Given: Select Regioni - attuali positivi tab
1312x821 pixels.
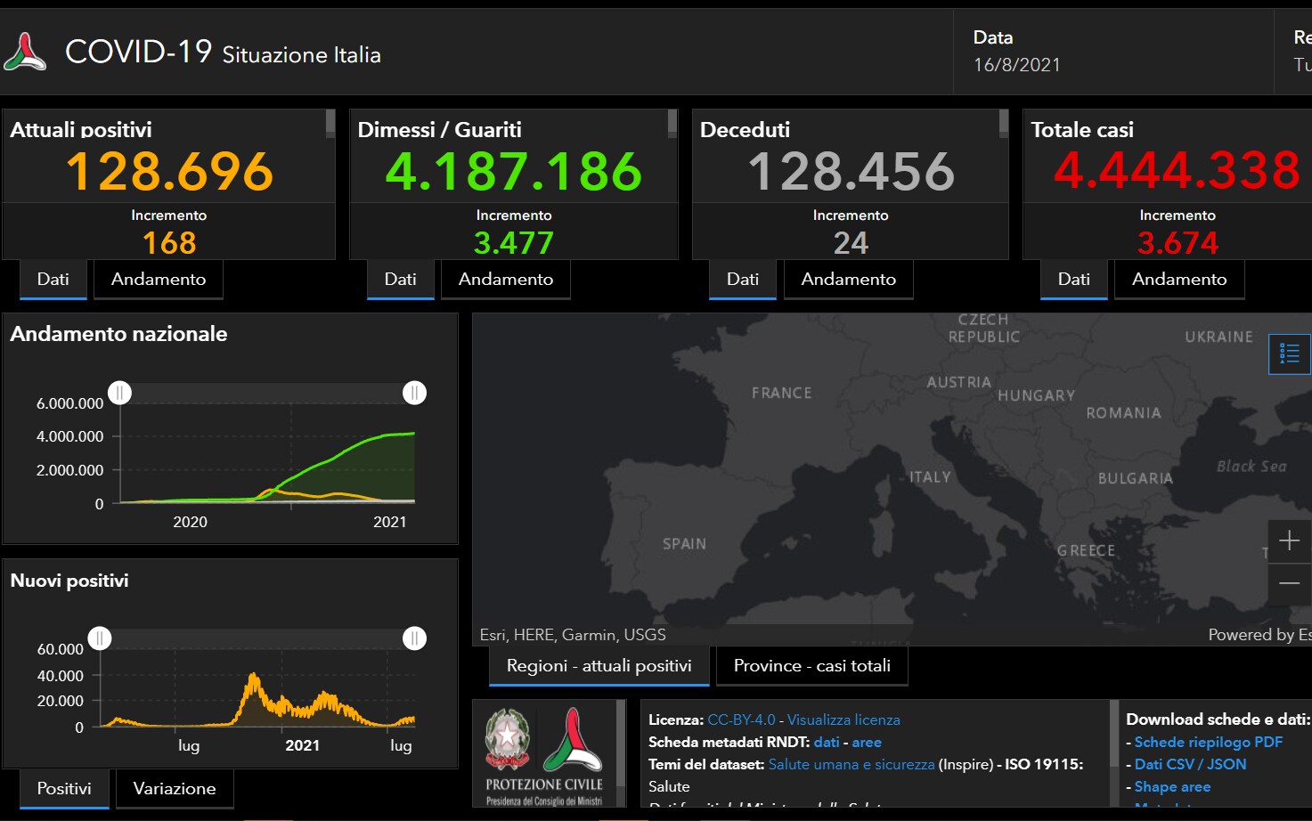Looking at the screenshot, I should [599, 666].
